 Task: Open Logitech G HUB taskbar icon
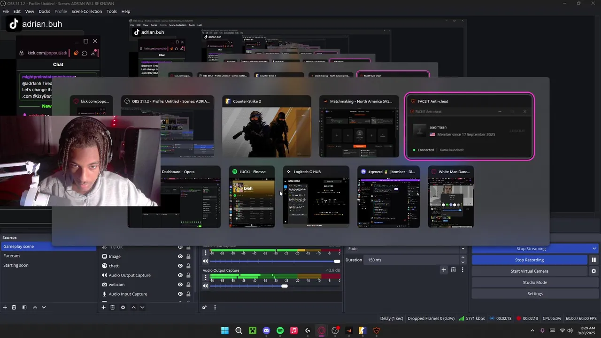coord(308,330)
